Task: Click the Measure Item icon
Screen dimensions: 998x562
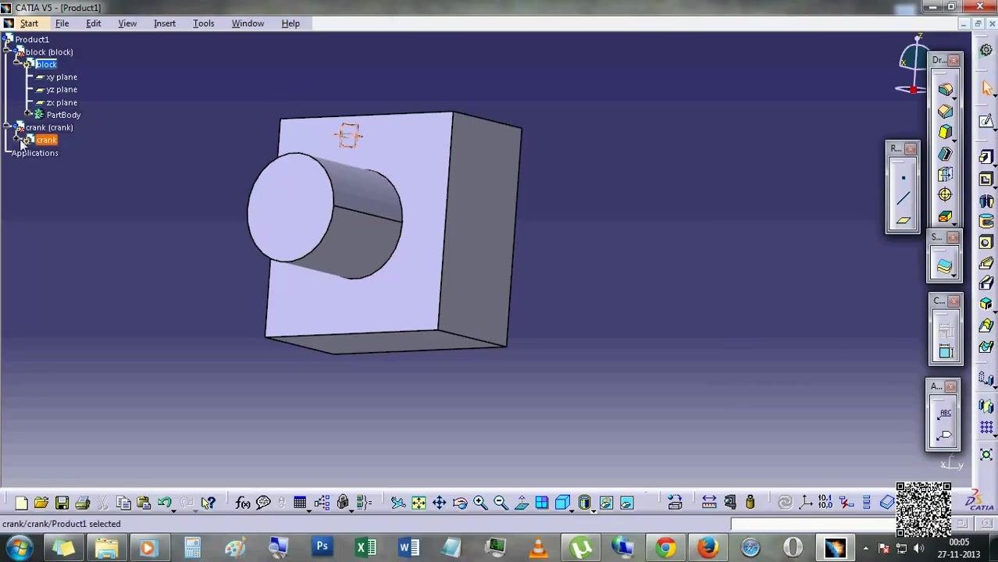Action: (729, 503)
